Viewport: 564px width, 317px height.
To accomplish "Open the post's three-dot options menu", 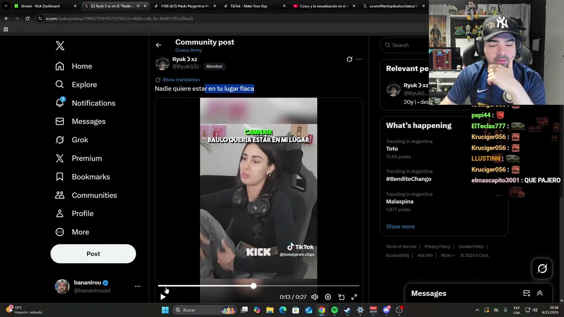I will point(359,59).
